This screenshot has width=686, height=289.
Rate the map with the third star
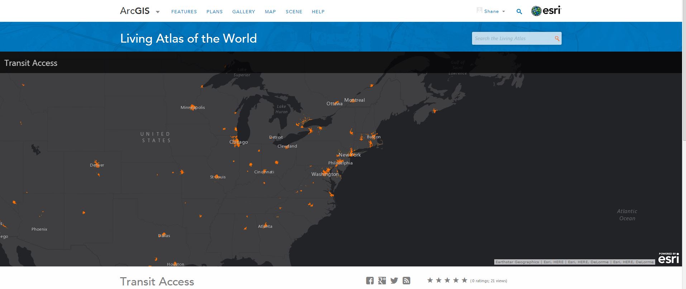[447, 280]
